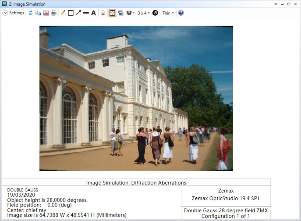Maximize the Image Simulation window
The width and height of the screenshot is (301, 221).
point(289,4)
